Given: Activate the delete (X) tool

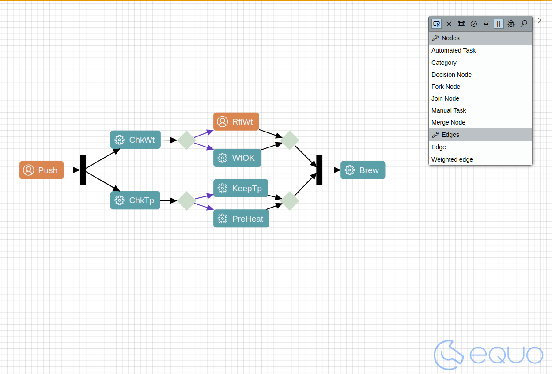Looking at the screenshot, I should coord(449,24).
